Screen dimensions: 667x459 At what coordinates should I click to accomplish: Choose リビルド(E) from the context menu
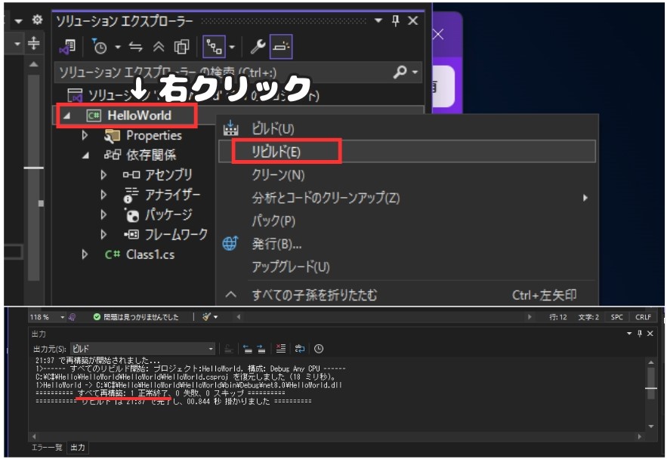[407, 151]
